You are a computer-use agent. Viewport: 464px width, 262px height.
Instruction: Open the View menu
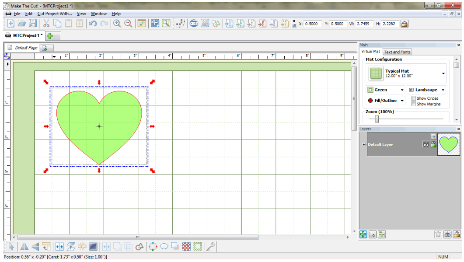click(x=81, y=14)
